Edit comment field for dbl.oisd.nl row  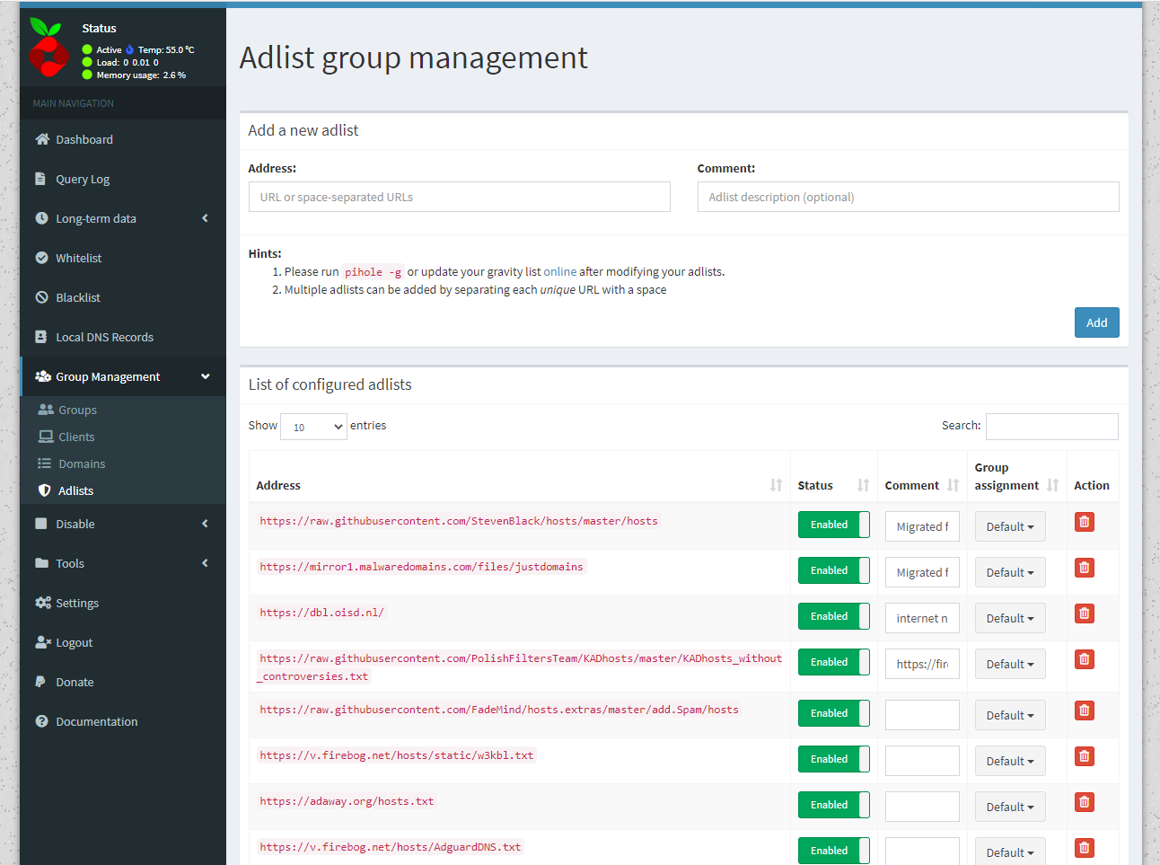click(x=922, y=619)
